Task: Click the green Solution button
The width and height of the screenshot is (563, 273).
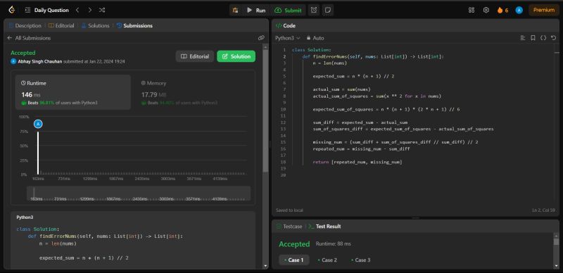Action: (236, 56)
